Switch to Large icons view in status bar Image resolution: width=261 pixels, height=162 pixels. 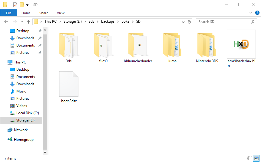[256, 158]
